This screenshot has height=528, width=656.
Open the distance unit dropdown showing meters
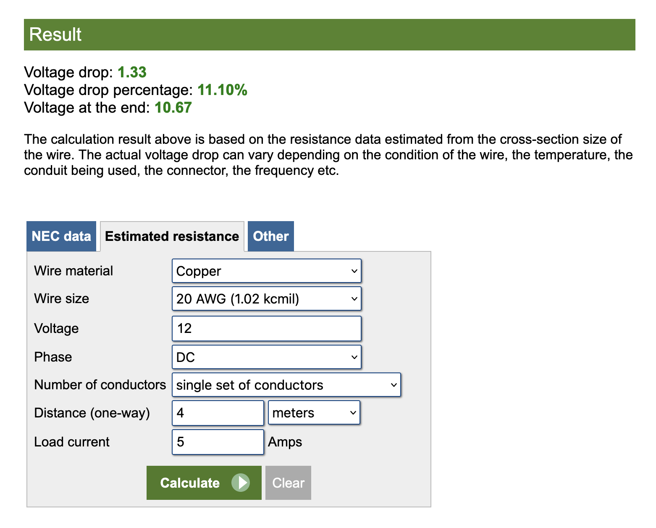point(314,413)
